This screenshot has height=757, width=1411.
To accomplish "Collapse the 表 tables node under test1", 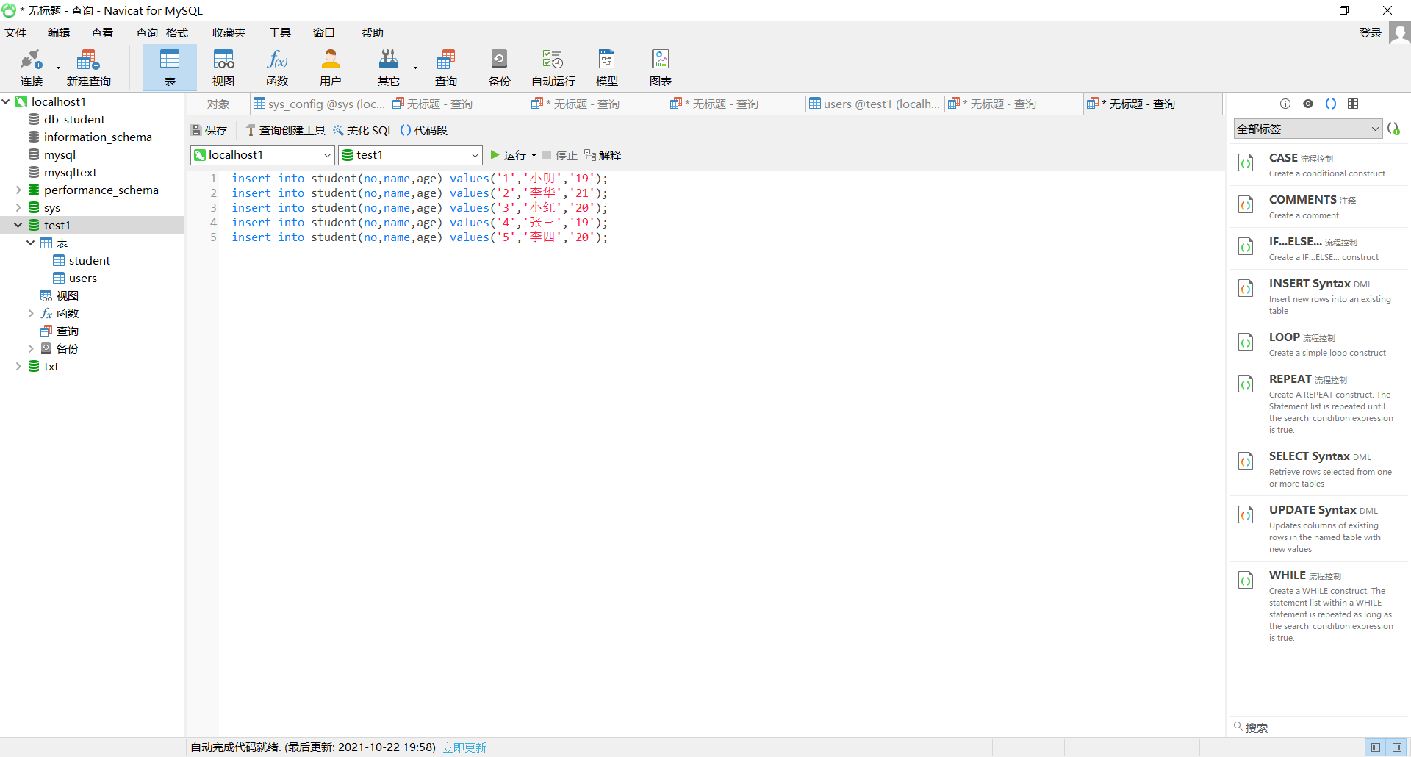I will tap(31, 243).
